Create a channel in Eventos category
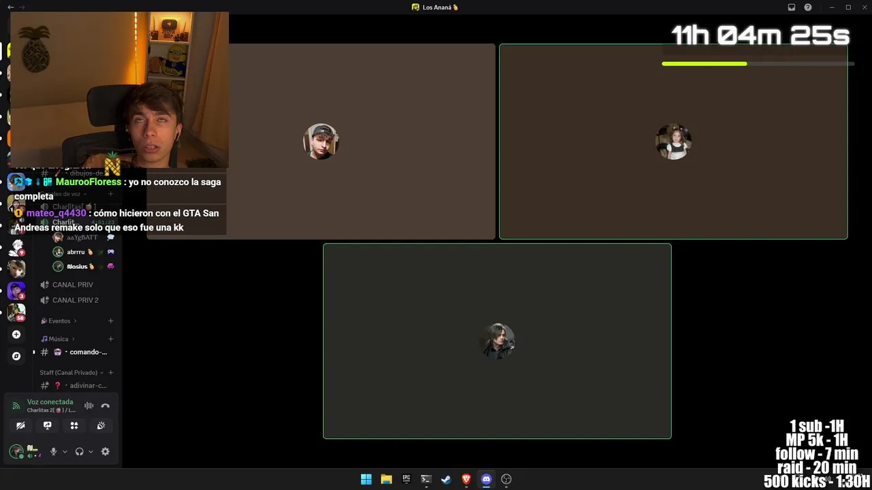This screenshot has height=490, width=872. click(110, 321)
